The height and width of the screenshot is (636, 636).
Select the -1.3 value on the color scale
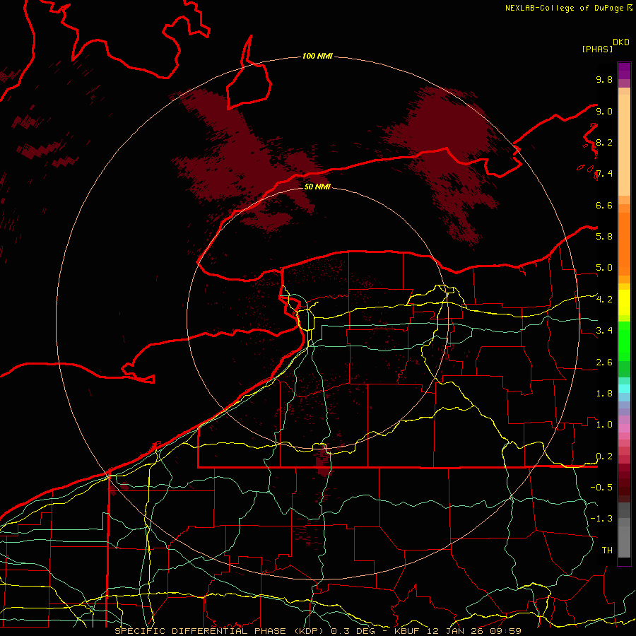[601, 519]
